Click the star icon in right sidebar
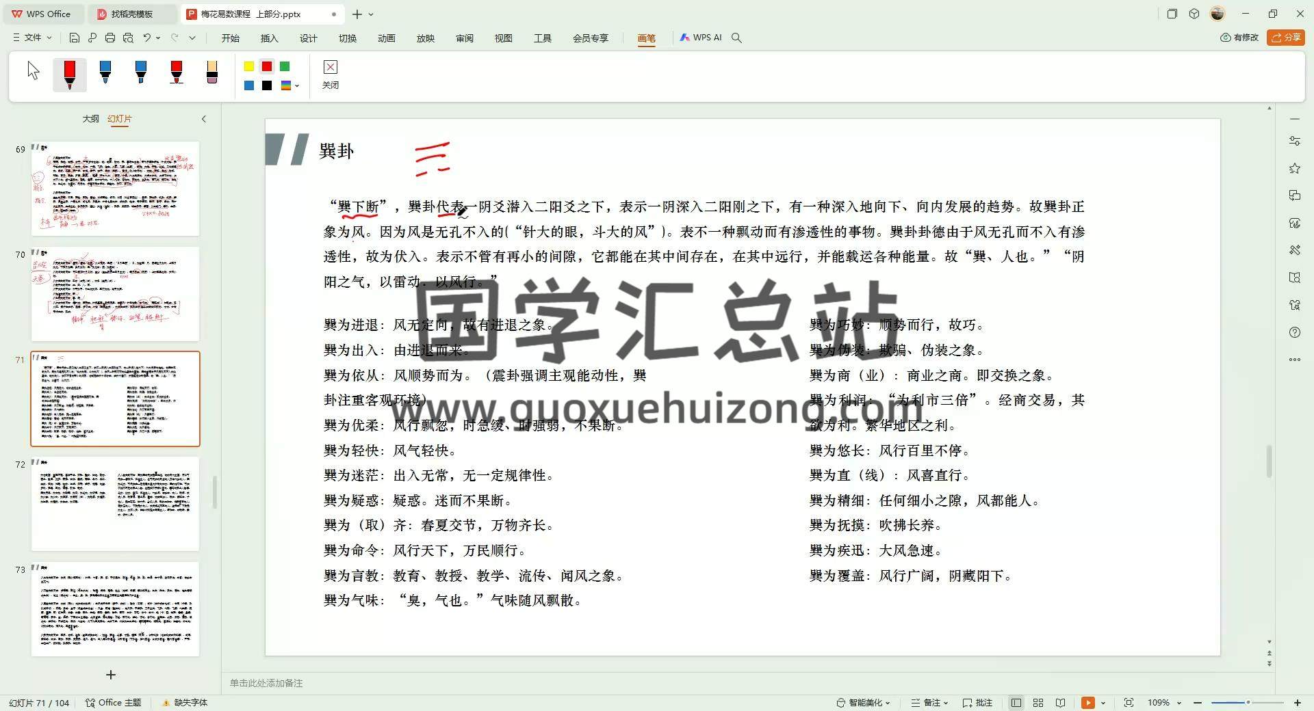 pyautogui.click(x=1294, y=168)
